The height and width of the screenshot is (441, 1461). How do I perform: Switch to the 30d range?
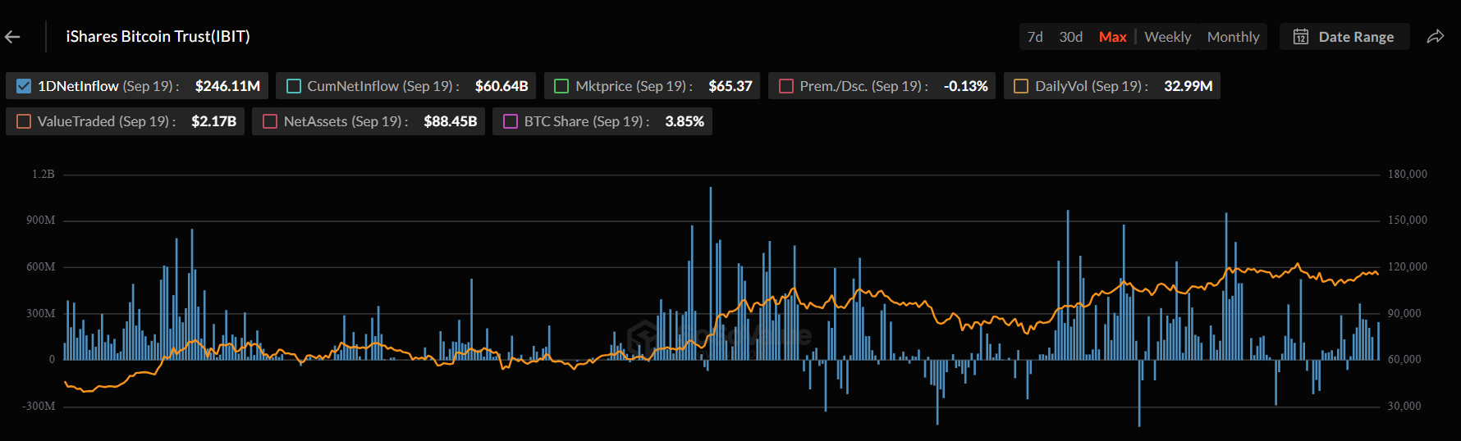point(1070,37)
